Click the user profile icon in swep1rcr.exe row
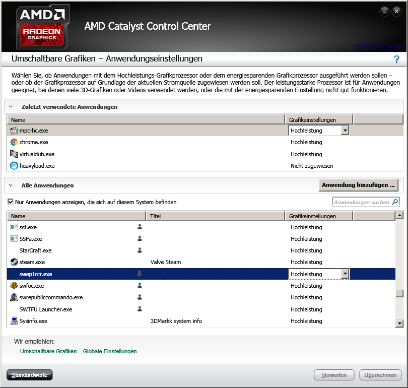Viewport: 408px width, 388px height. point(140,274)
